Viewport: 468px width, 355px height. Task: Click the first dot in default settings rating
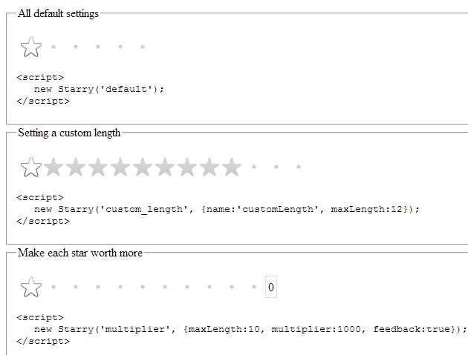tap(53, 47)
